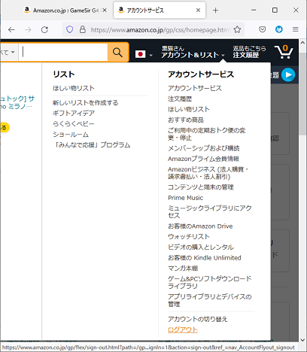Viewport: 307px width, 352px height.
Task: Open ウォッチリスト link
Action: pos(189,237)
